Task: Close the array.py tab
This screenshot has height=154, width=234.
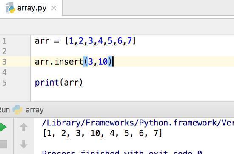Action: click(x=54, y=8)
